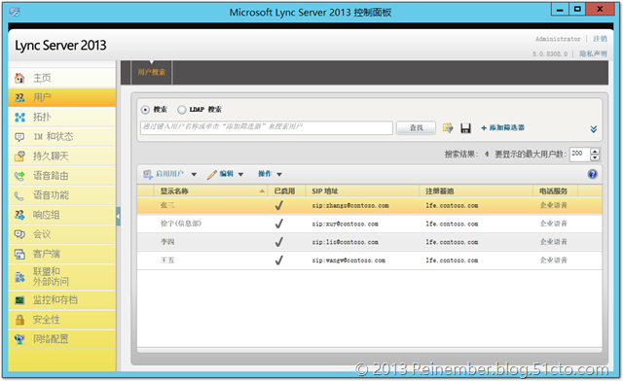Click the 语音路由 voice routing icon
This screenshot has height=381, width=623.
[19, 176]
